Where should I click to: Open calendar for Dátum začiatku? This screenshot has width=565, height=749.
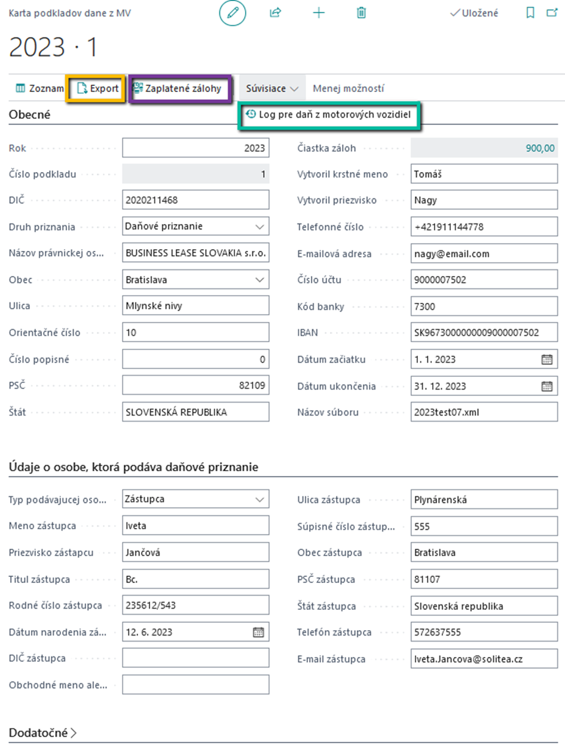pos(546,360)
